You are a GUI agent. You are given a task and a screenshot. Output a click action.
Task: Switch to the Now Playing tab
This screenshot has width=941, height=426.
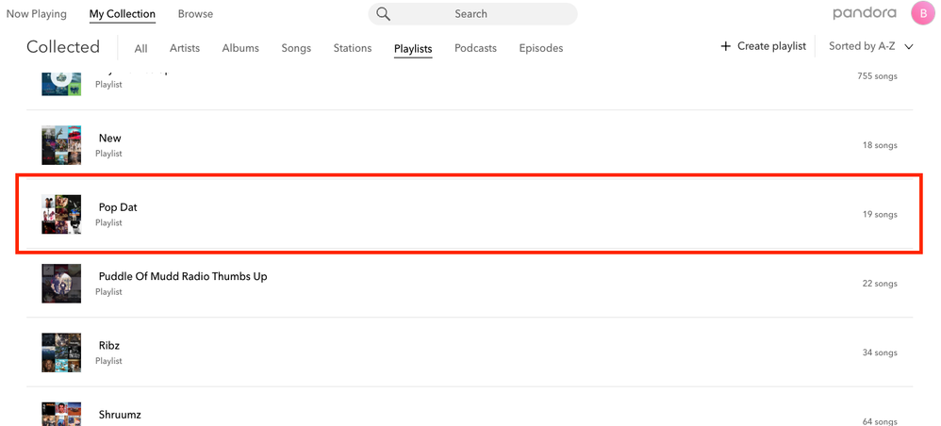(37, 14)
